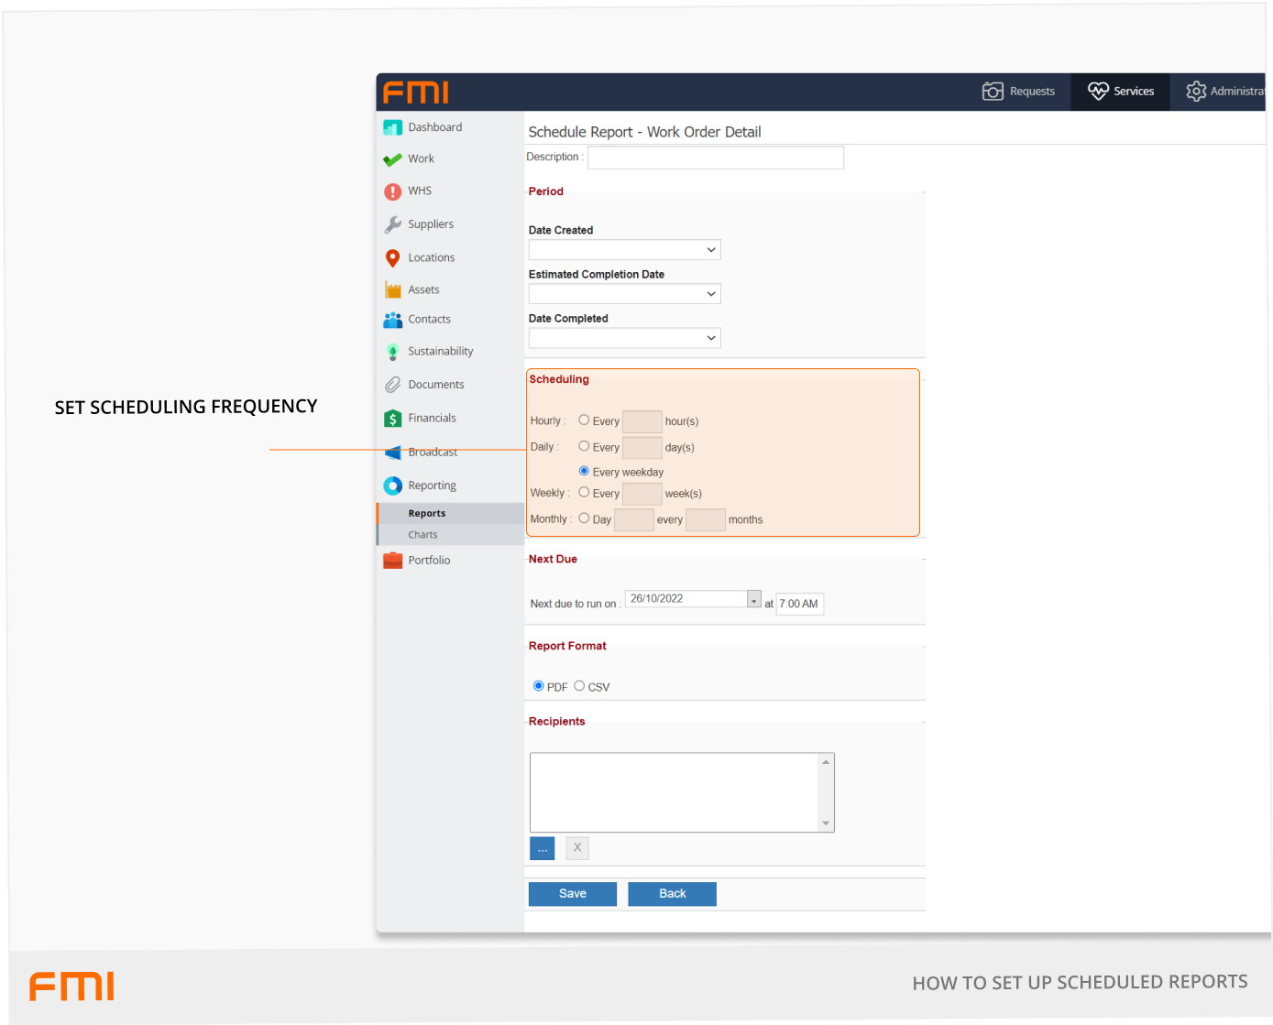Screen dimensions: 1273x1025
Task: Select the Locations map pin icon
Action: coord(392,258)
